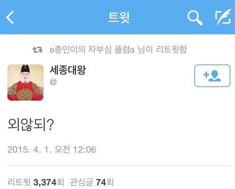Tap the 세종대왕 display name
This screenshot has width=235, height=189.
click(68, 70)
